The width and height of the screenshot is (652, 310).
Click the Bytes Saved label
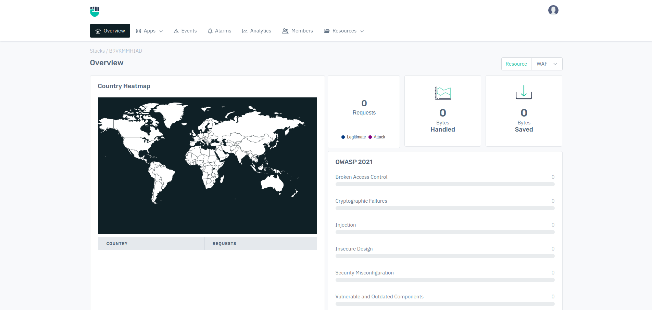coord(524,126)
